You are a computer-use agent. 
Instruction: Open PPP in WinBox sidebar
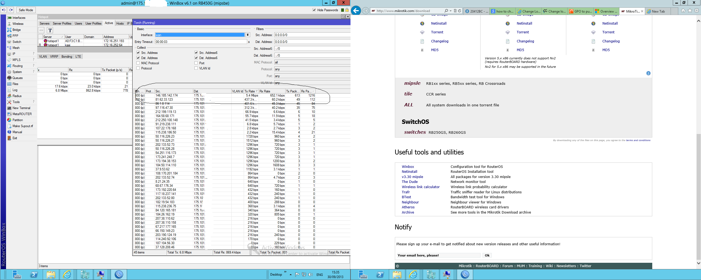click(15, 36)
